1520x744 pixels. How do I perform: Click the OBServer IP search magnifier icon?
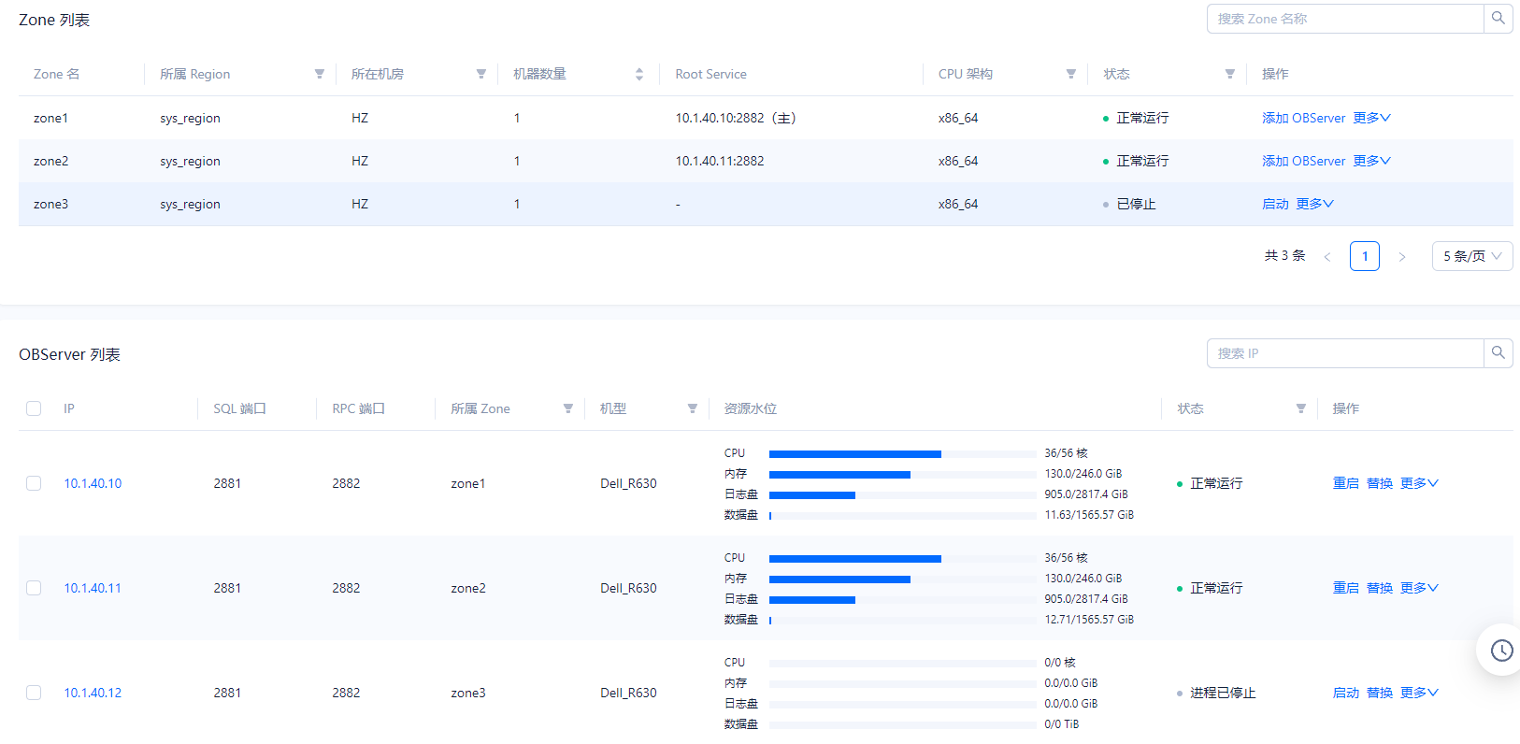pos(1498,353)
